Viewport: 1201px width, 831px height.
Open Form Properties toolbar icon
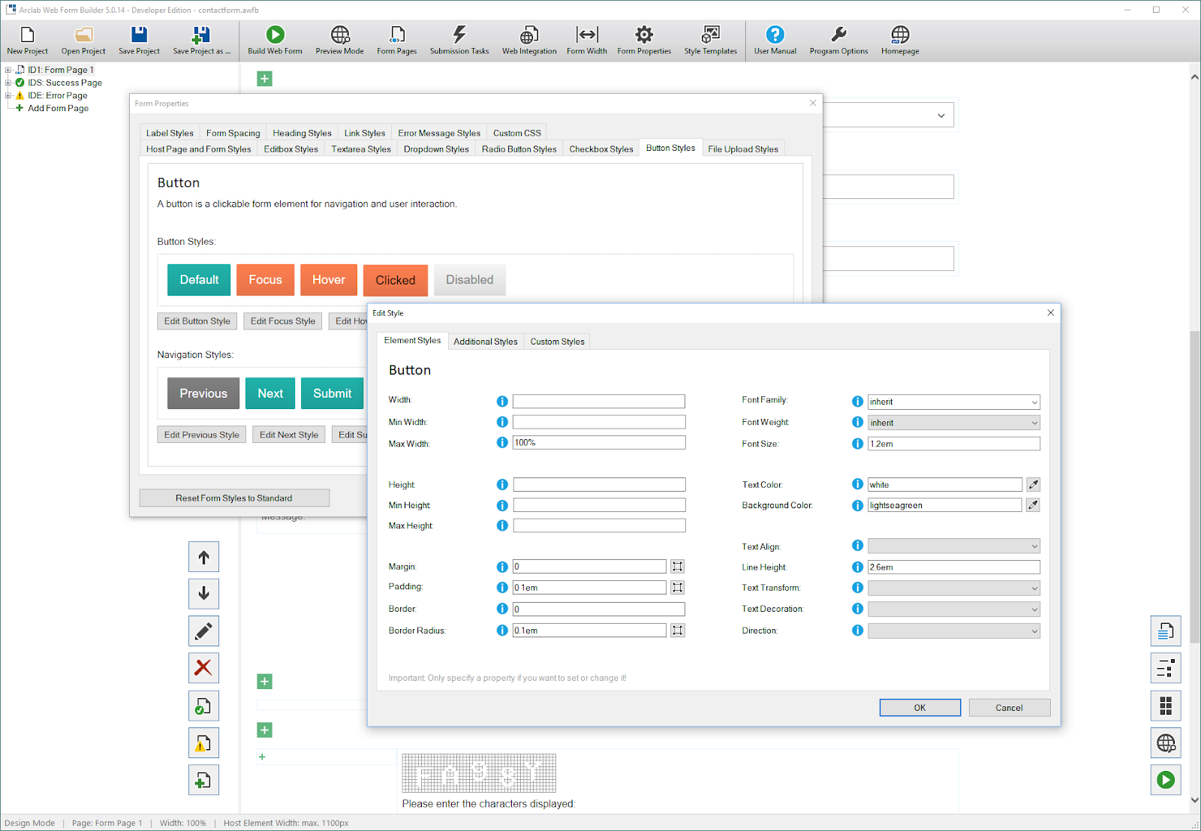pyautogui.click(x=644, y=41)
